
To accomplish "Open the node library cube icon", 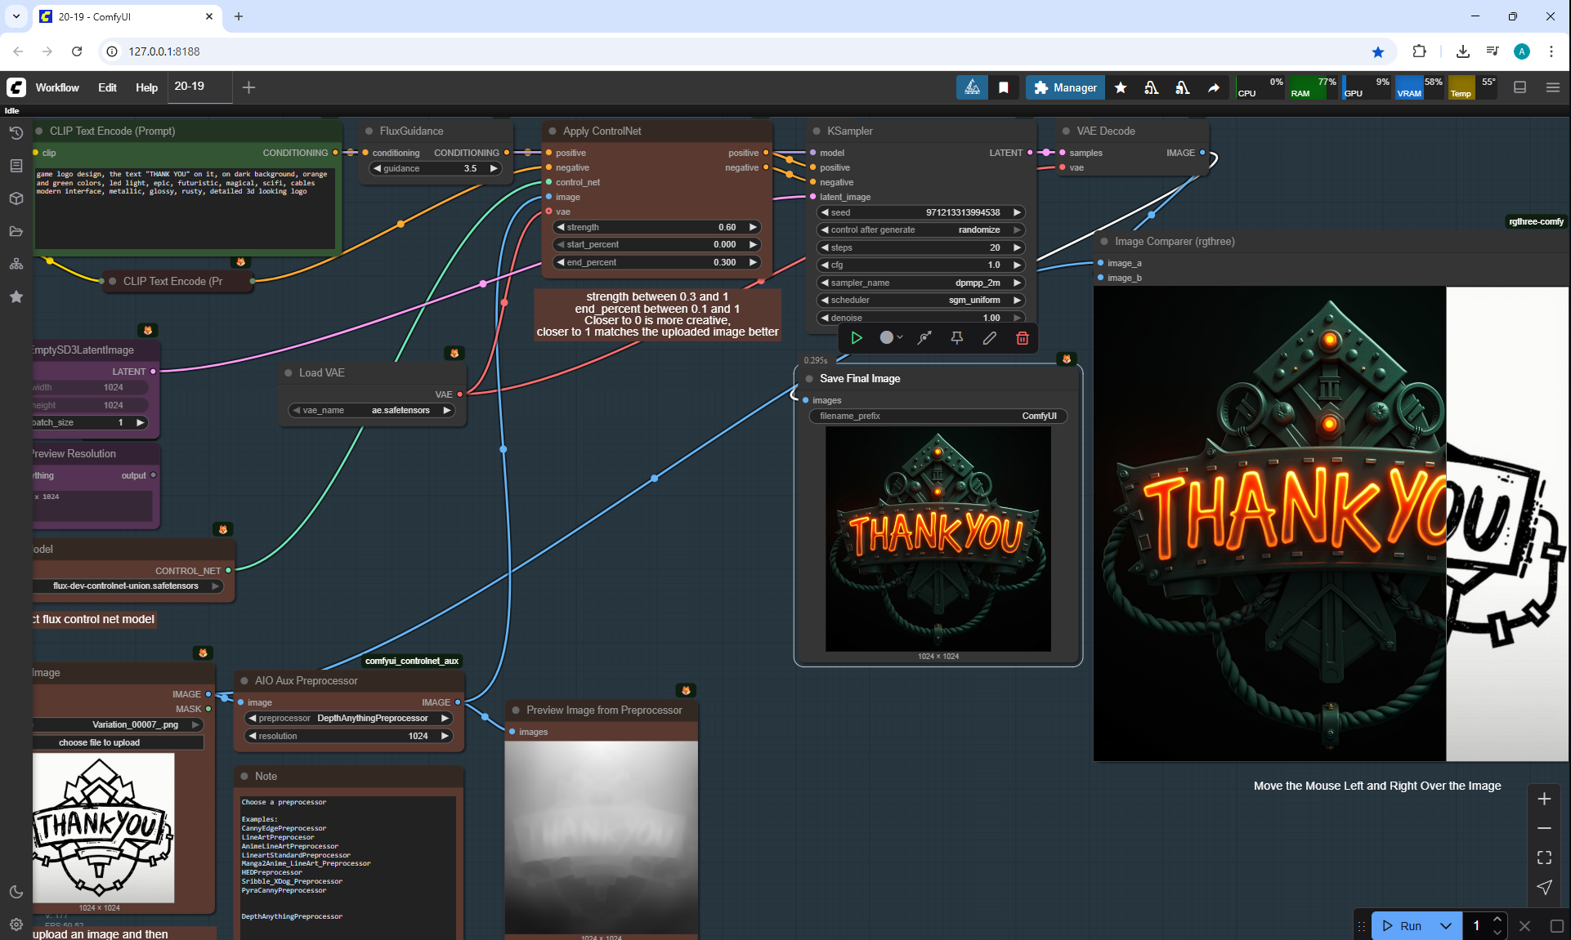I will tap(16, 198).
